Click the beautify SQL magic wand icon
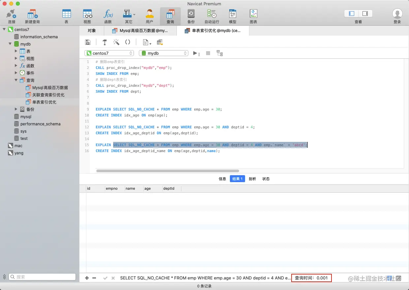 (x=116, y=42)
